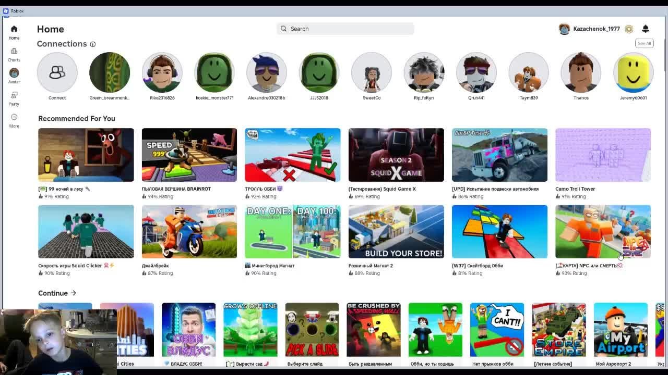Open the Kazachenok_1977 username link

(597, 29)
